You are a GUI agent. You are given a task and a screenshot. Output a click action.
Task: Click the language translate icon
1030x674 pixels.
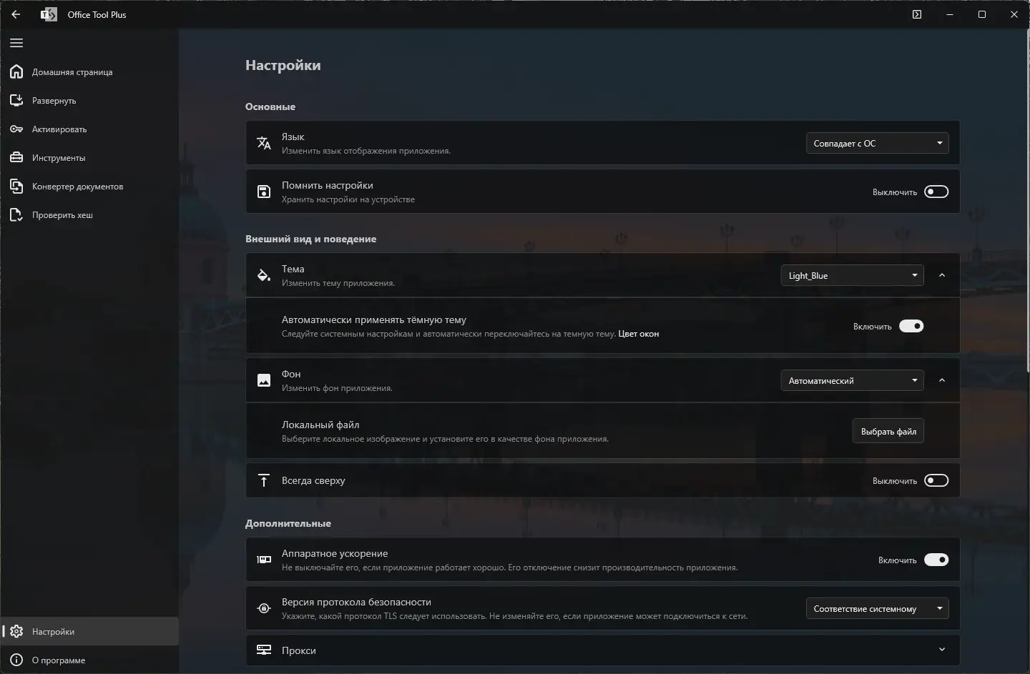point(264,143)
